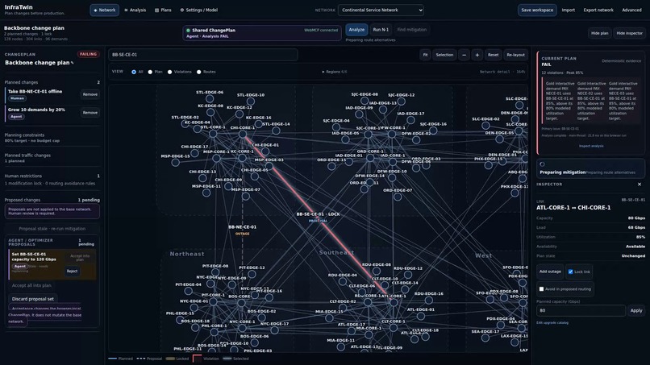Switch to the Network tab
This screenshot has height=365, width=650.
click(105, 10)
